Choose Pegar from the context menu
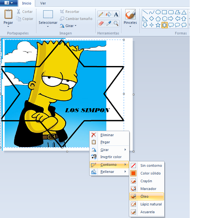Screen dimensions: 220x218 click(109, 142)
